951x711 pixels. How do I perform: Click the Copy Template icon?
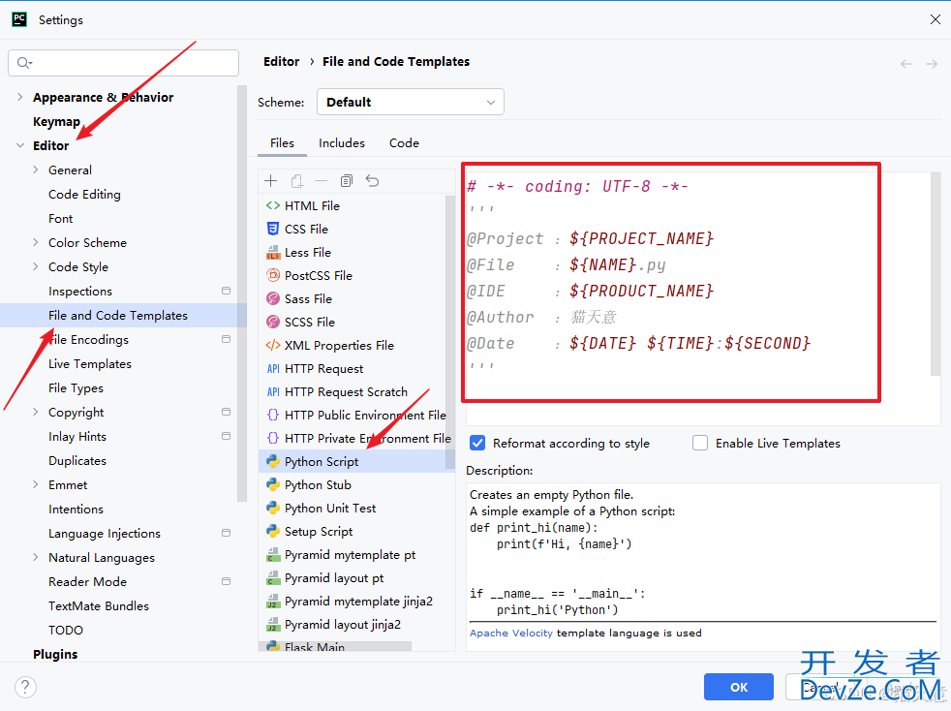pos(347,181)
